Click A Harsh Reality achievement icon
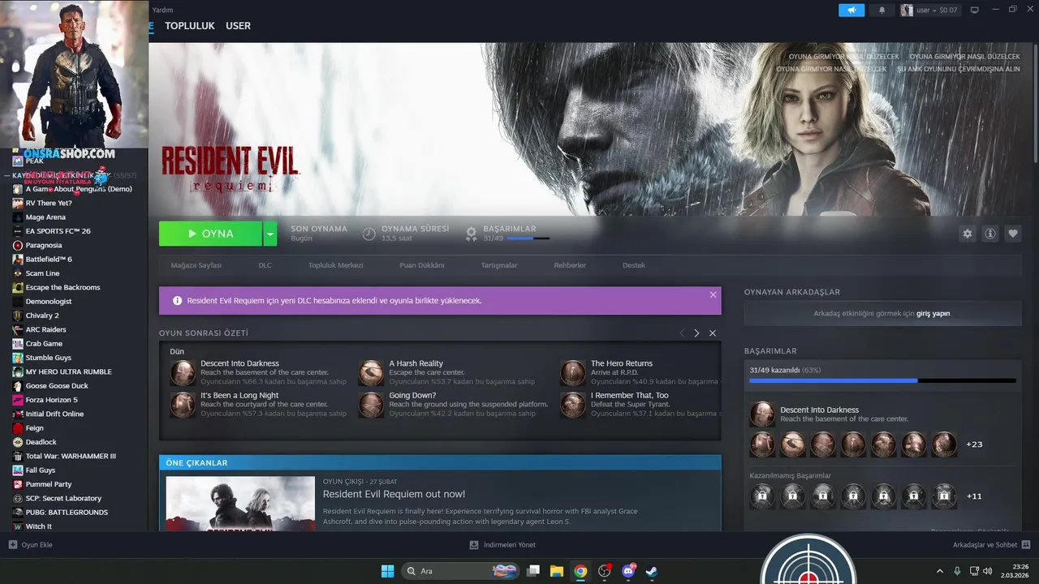 click(371, 372)
